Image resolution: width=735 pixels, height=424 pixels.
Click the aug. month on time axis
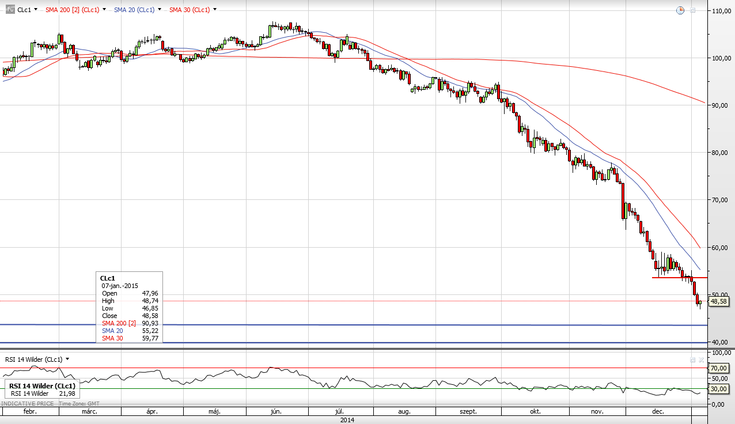point(404,411)
